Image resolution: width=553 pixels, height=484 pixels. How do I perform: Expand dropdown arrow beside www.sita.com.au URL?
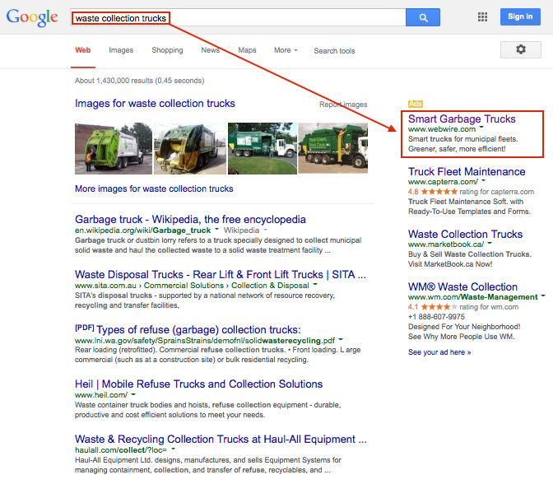click(315, 284)
